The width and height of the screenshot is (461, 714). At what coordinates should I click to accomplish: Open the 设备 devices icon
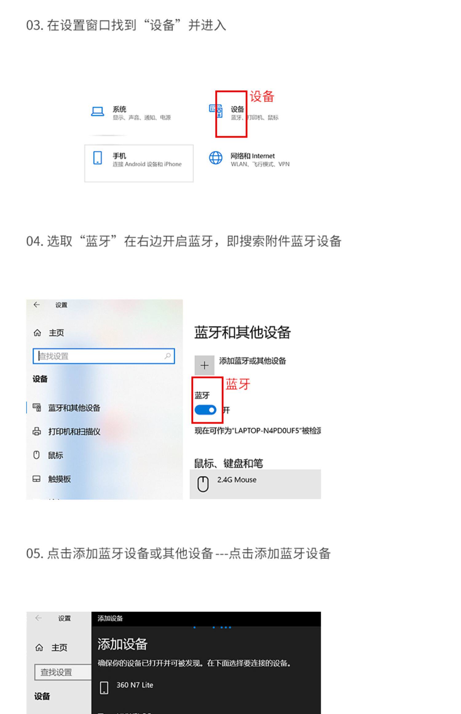click(216, 111)
